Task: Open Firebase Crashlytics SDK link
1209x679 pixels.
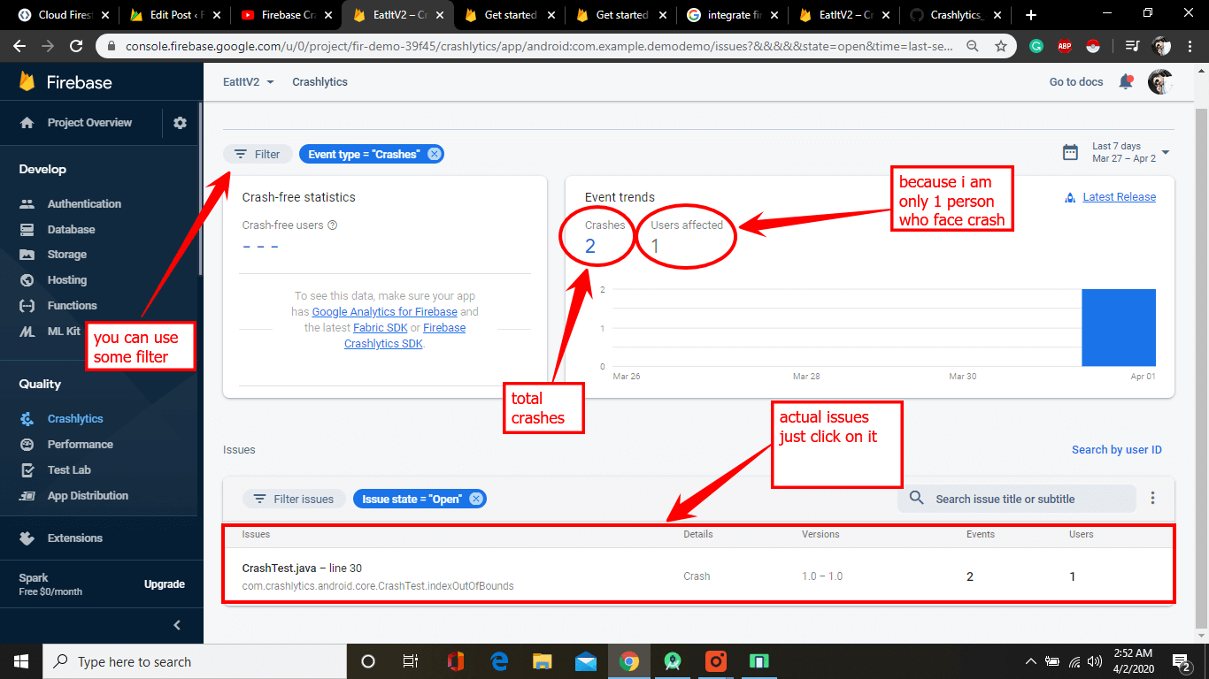Action: 404,336
